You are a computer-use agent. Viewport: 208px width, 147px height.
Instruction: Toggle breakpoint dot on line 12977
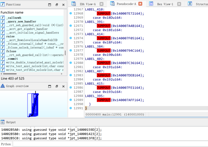point(71,51)
